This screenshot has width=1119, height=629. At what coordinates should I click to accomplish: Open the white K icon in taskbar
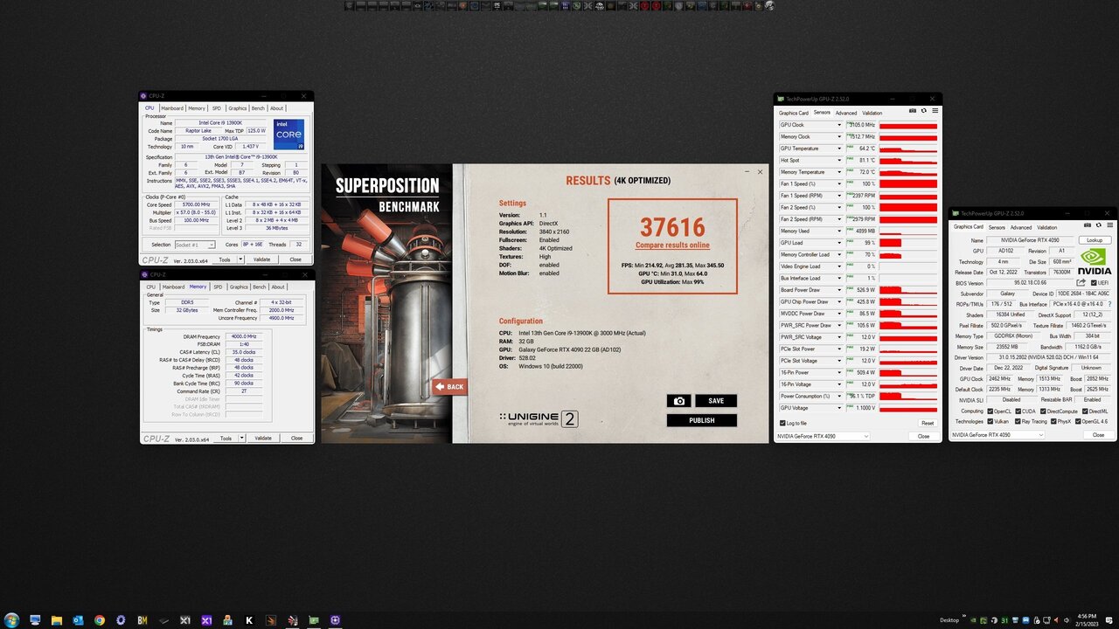(249, 620)
